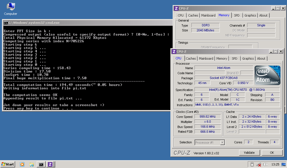
Task: Minimize the back CPU-Z Memory window
Action: point(273,8)
